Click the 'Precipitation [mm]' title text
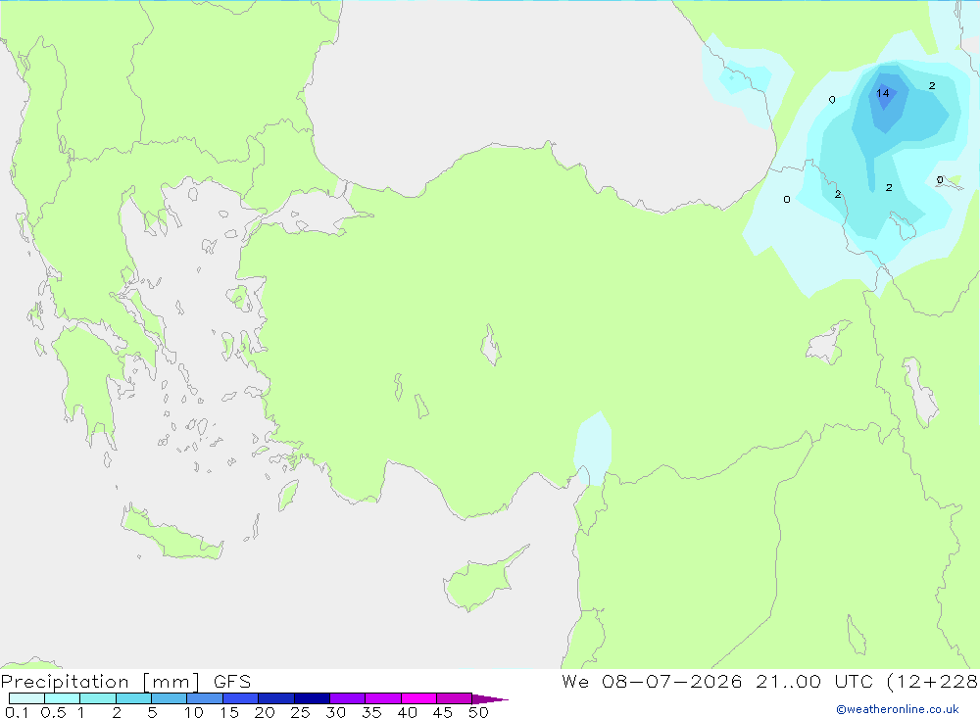 tap(100, 682)
